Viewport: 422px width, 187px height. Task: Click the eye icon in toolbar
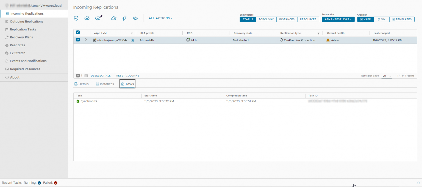[135, 18]
